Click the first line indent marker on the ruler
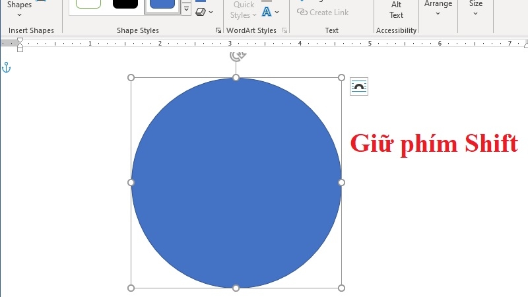 coord(20,40)
